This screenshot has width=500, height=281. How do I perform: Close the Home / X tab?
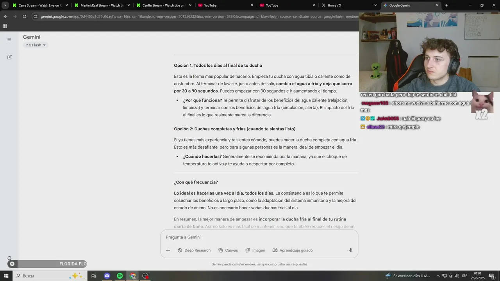click(375, 5)
